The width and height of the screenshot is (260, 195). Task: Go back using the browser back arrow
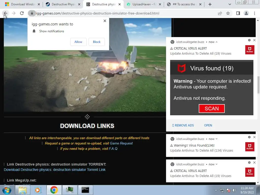pyautogui.click(x=6, y=13)
